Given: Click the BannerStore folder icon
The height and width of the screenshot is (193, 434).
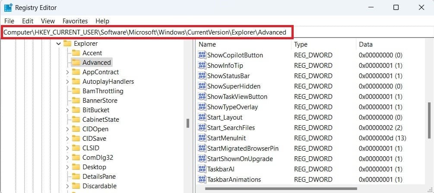Looking at the screenshot, I should [x=76, y=100].
